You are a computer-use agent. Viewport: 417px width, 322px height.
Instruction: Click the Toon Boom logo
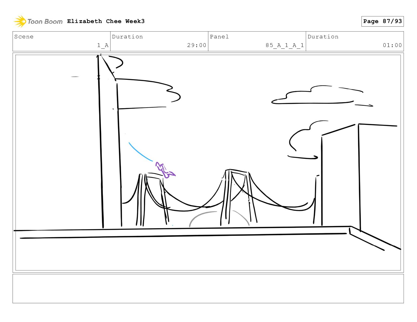click(x=38, y=21)
